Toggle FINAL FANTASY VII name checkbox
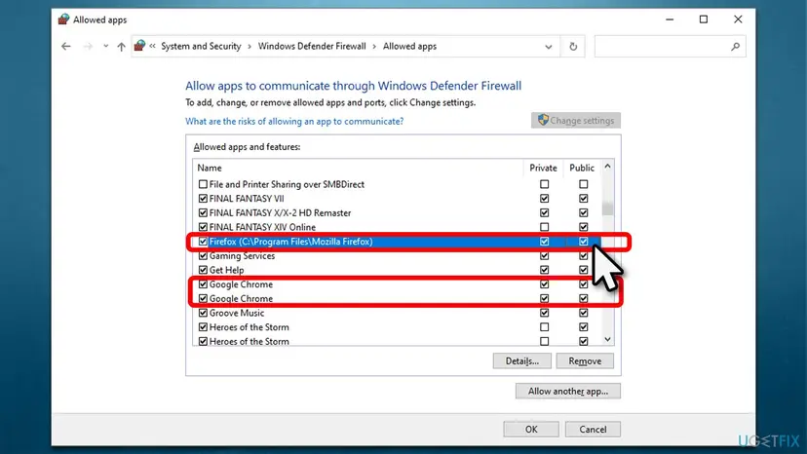Screen dimensions: 807x454 203,199
